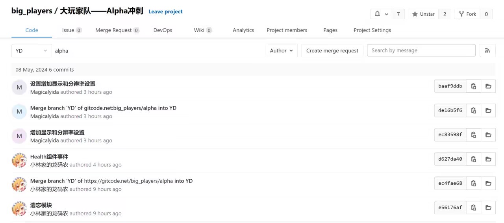Browse files at commit e56176af
Viewport: 504px width, 223px height.
[488, 208]
